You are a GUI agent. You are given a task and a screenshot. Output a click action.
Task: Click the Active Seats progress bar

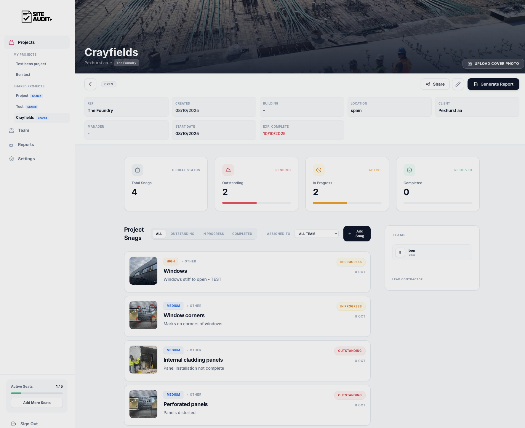click(36, 393)
